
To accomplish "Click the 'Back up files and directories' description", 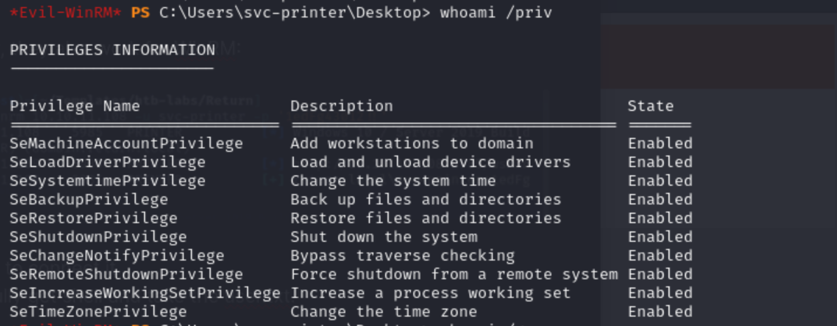I will (x=426, y=200).
